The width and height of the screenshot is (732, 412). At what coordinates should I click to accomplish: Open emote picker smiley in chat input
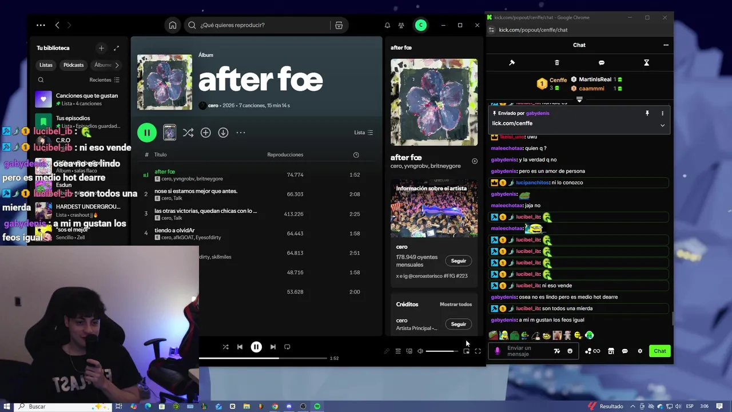point(570,351)
